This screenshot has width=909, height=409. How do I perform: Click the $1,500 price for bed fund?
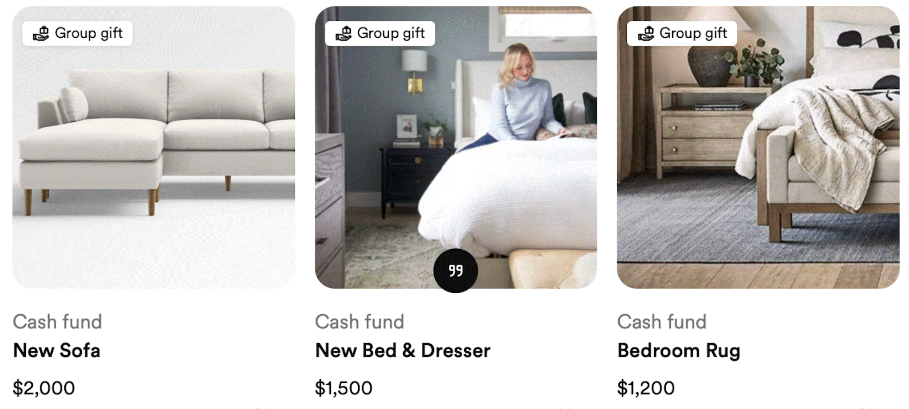pyautogui.click(x=344, y=388)
